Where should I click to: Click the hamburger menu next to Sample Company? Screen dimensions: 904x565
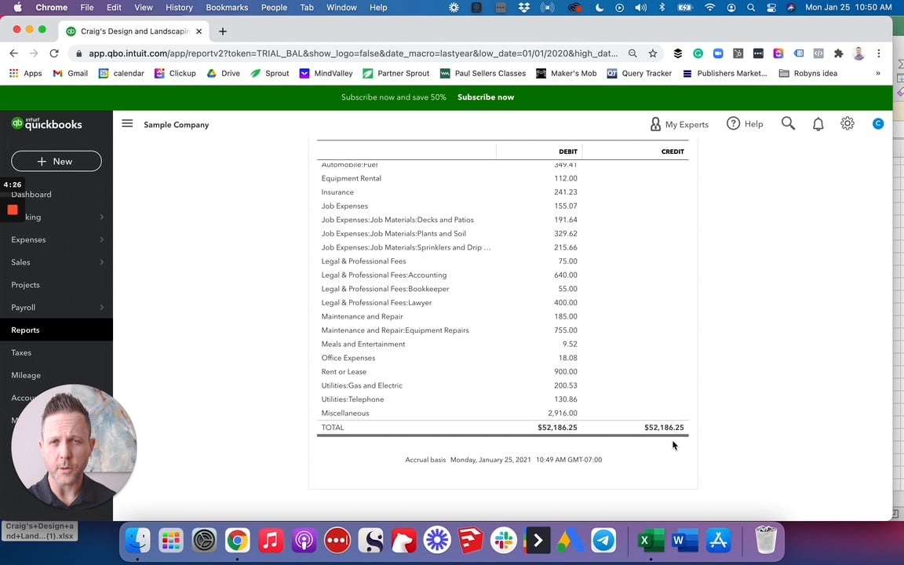pos(127,123)
